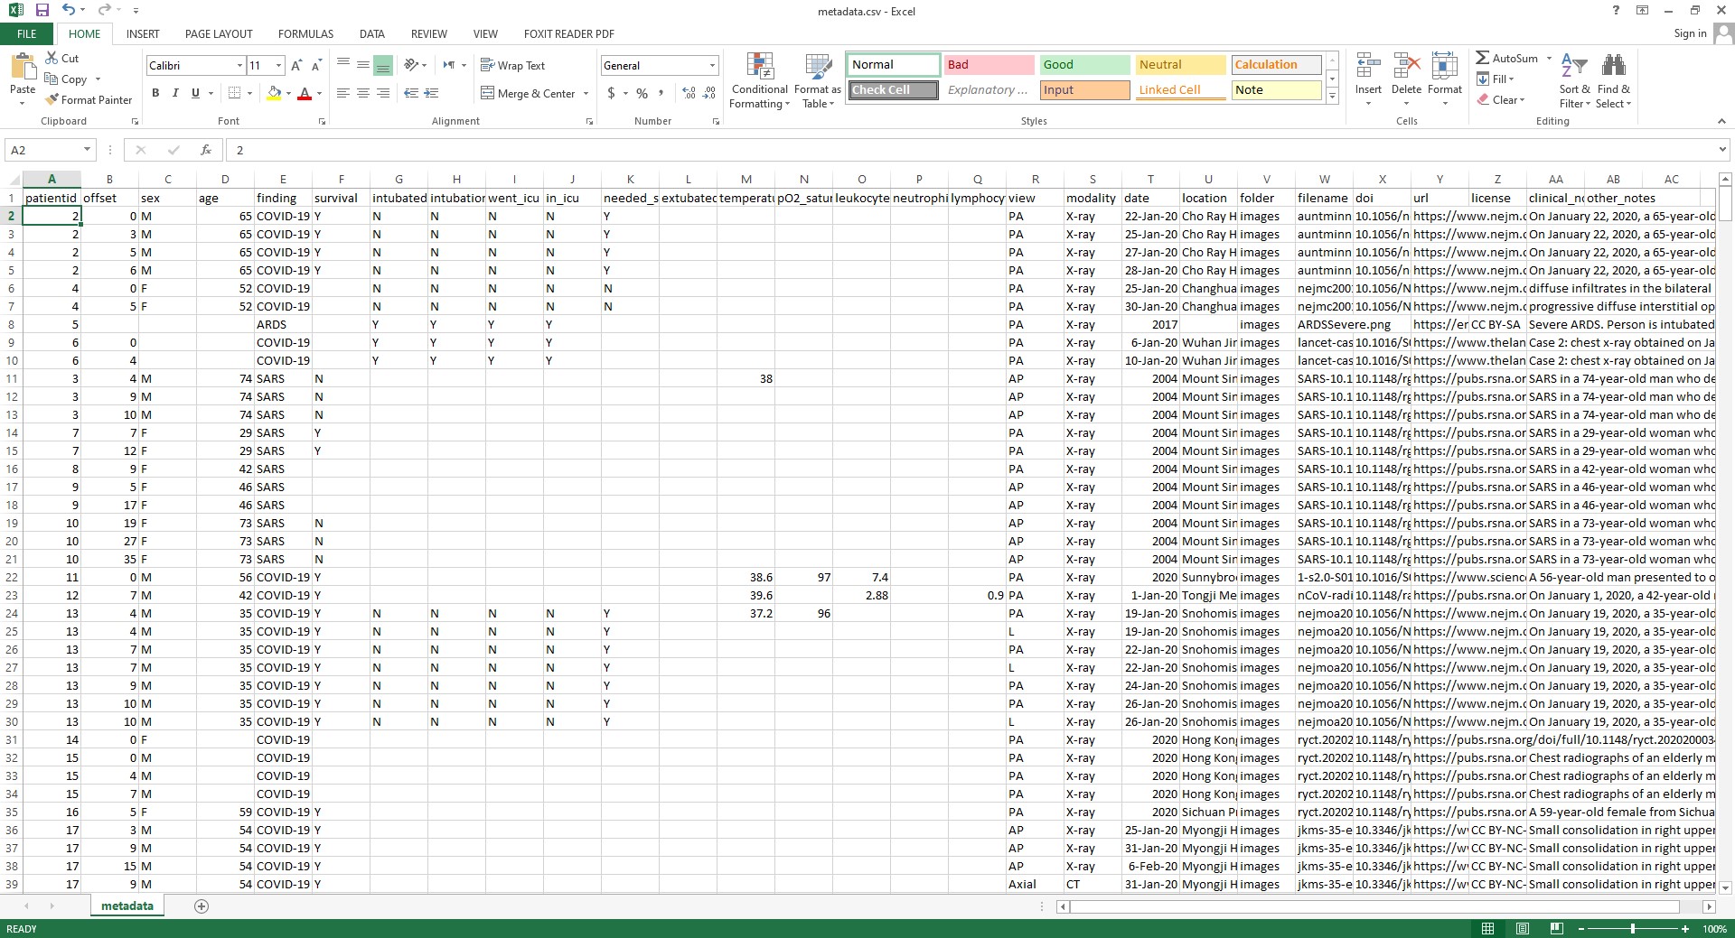This screenshot has width=1735, height=938.
Task: Toggle Bold formatting
Action: (x=155, y=93)
